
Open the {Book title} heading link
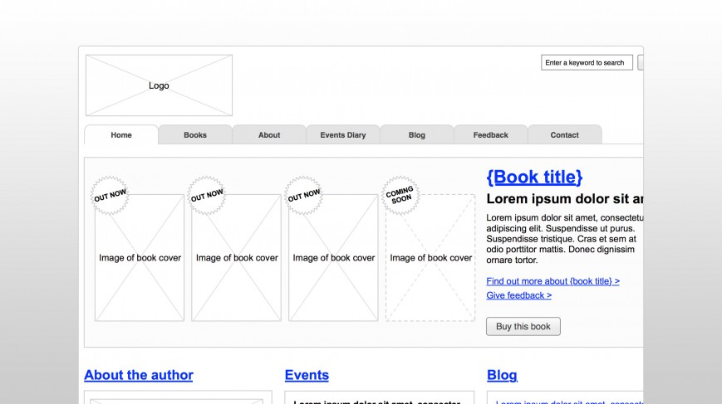534,177
